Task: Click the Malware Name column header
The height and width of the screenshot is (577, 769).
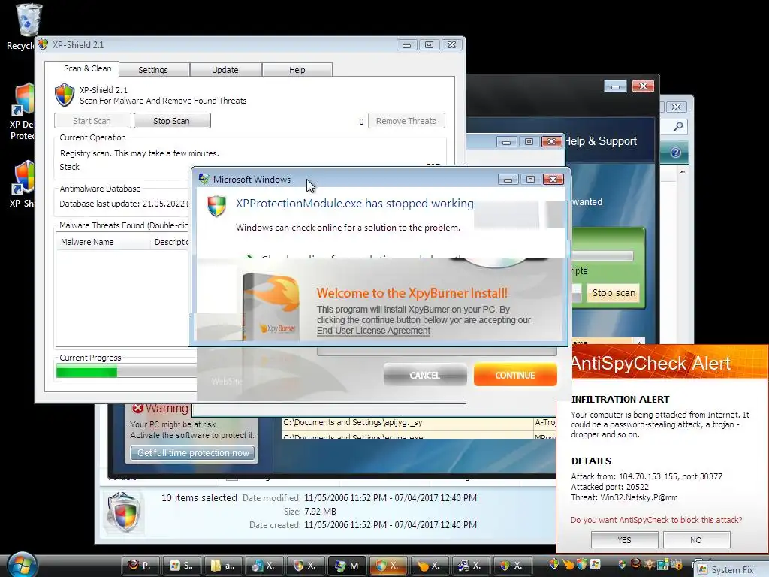Action: [103, 242]
